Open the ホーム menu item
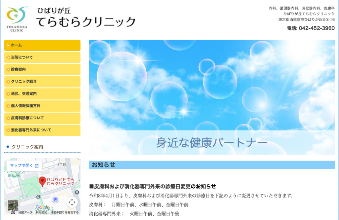 [42, 45]
